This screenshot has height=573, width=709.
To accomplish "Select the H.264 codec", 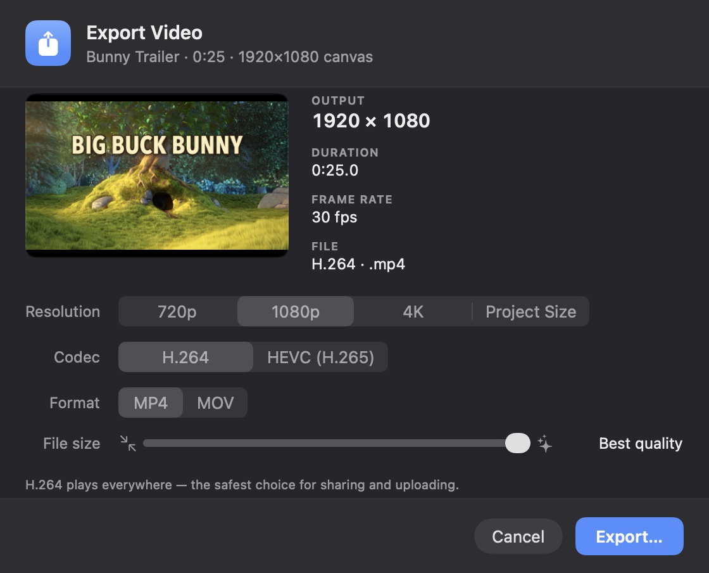I will [x=185, y=357].
